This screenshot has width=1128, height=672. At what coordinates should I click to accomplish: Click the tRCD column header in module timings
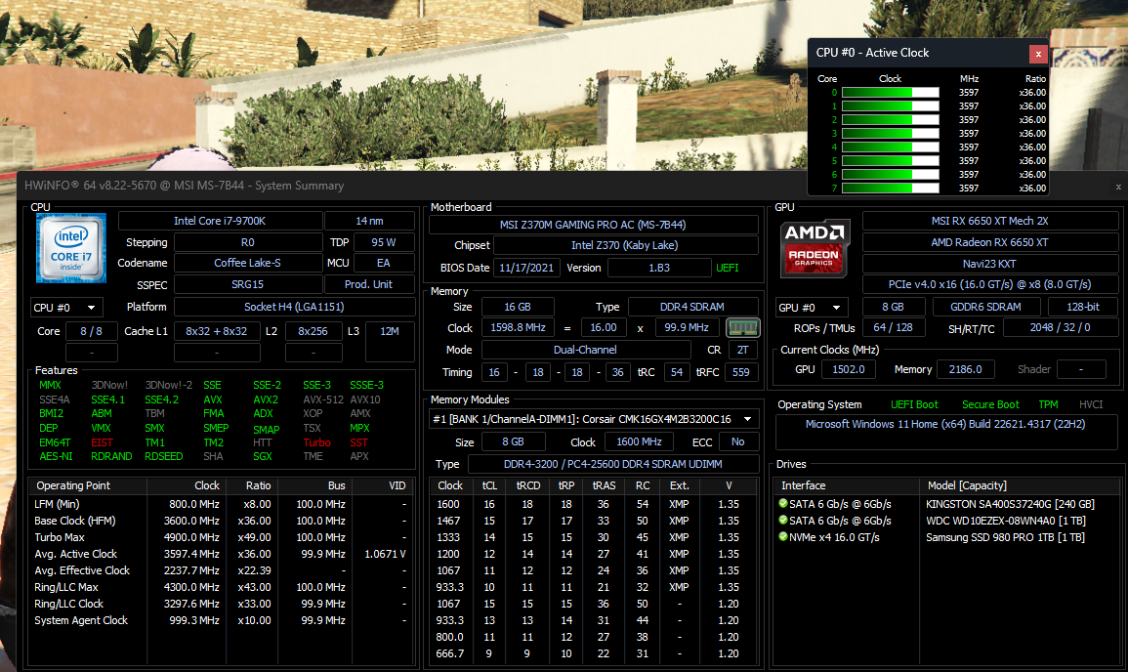click(528, 485)
